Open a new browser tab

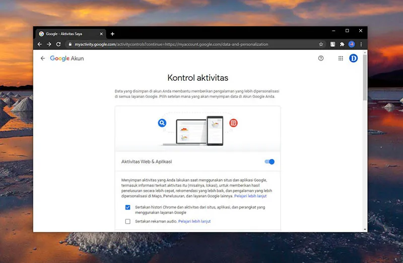point(112,34)
